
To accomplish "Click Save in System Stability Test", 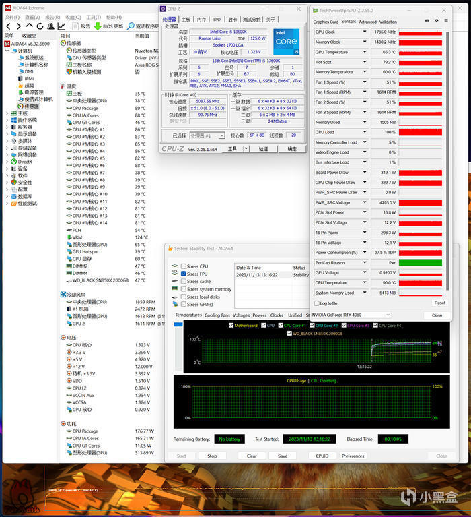I will pyautogui.click(x=283, y=456).
